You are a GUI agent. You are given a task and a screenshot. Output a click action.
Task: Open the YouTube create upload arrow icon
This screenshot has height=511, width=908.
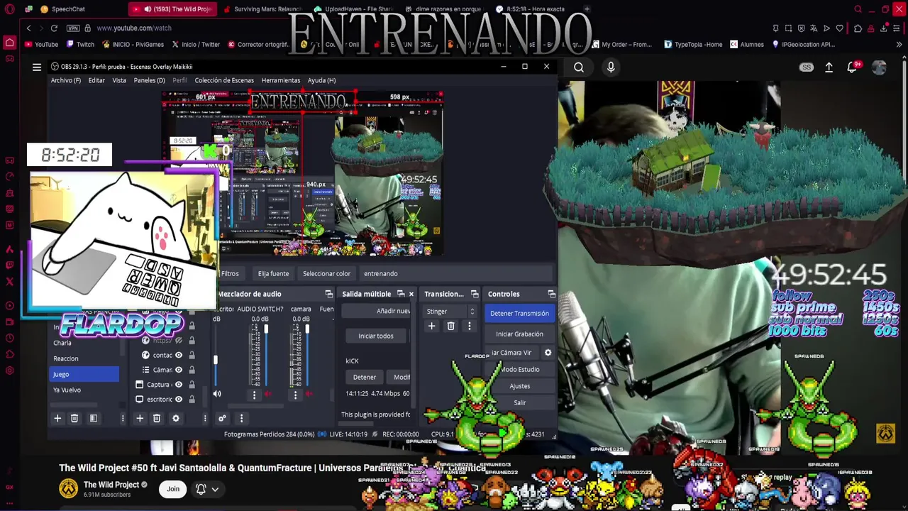point(829,67)
